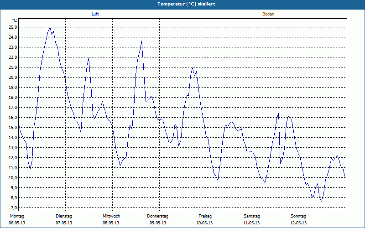Click the 21,0 y-axis value
The height and width of the screenshot is (228, 365).
point(13,67)
